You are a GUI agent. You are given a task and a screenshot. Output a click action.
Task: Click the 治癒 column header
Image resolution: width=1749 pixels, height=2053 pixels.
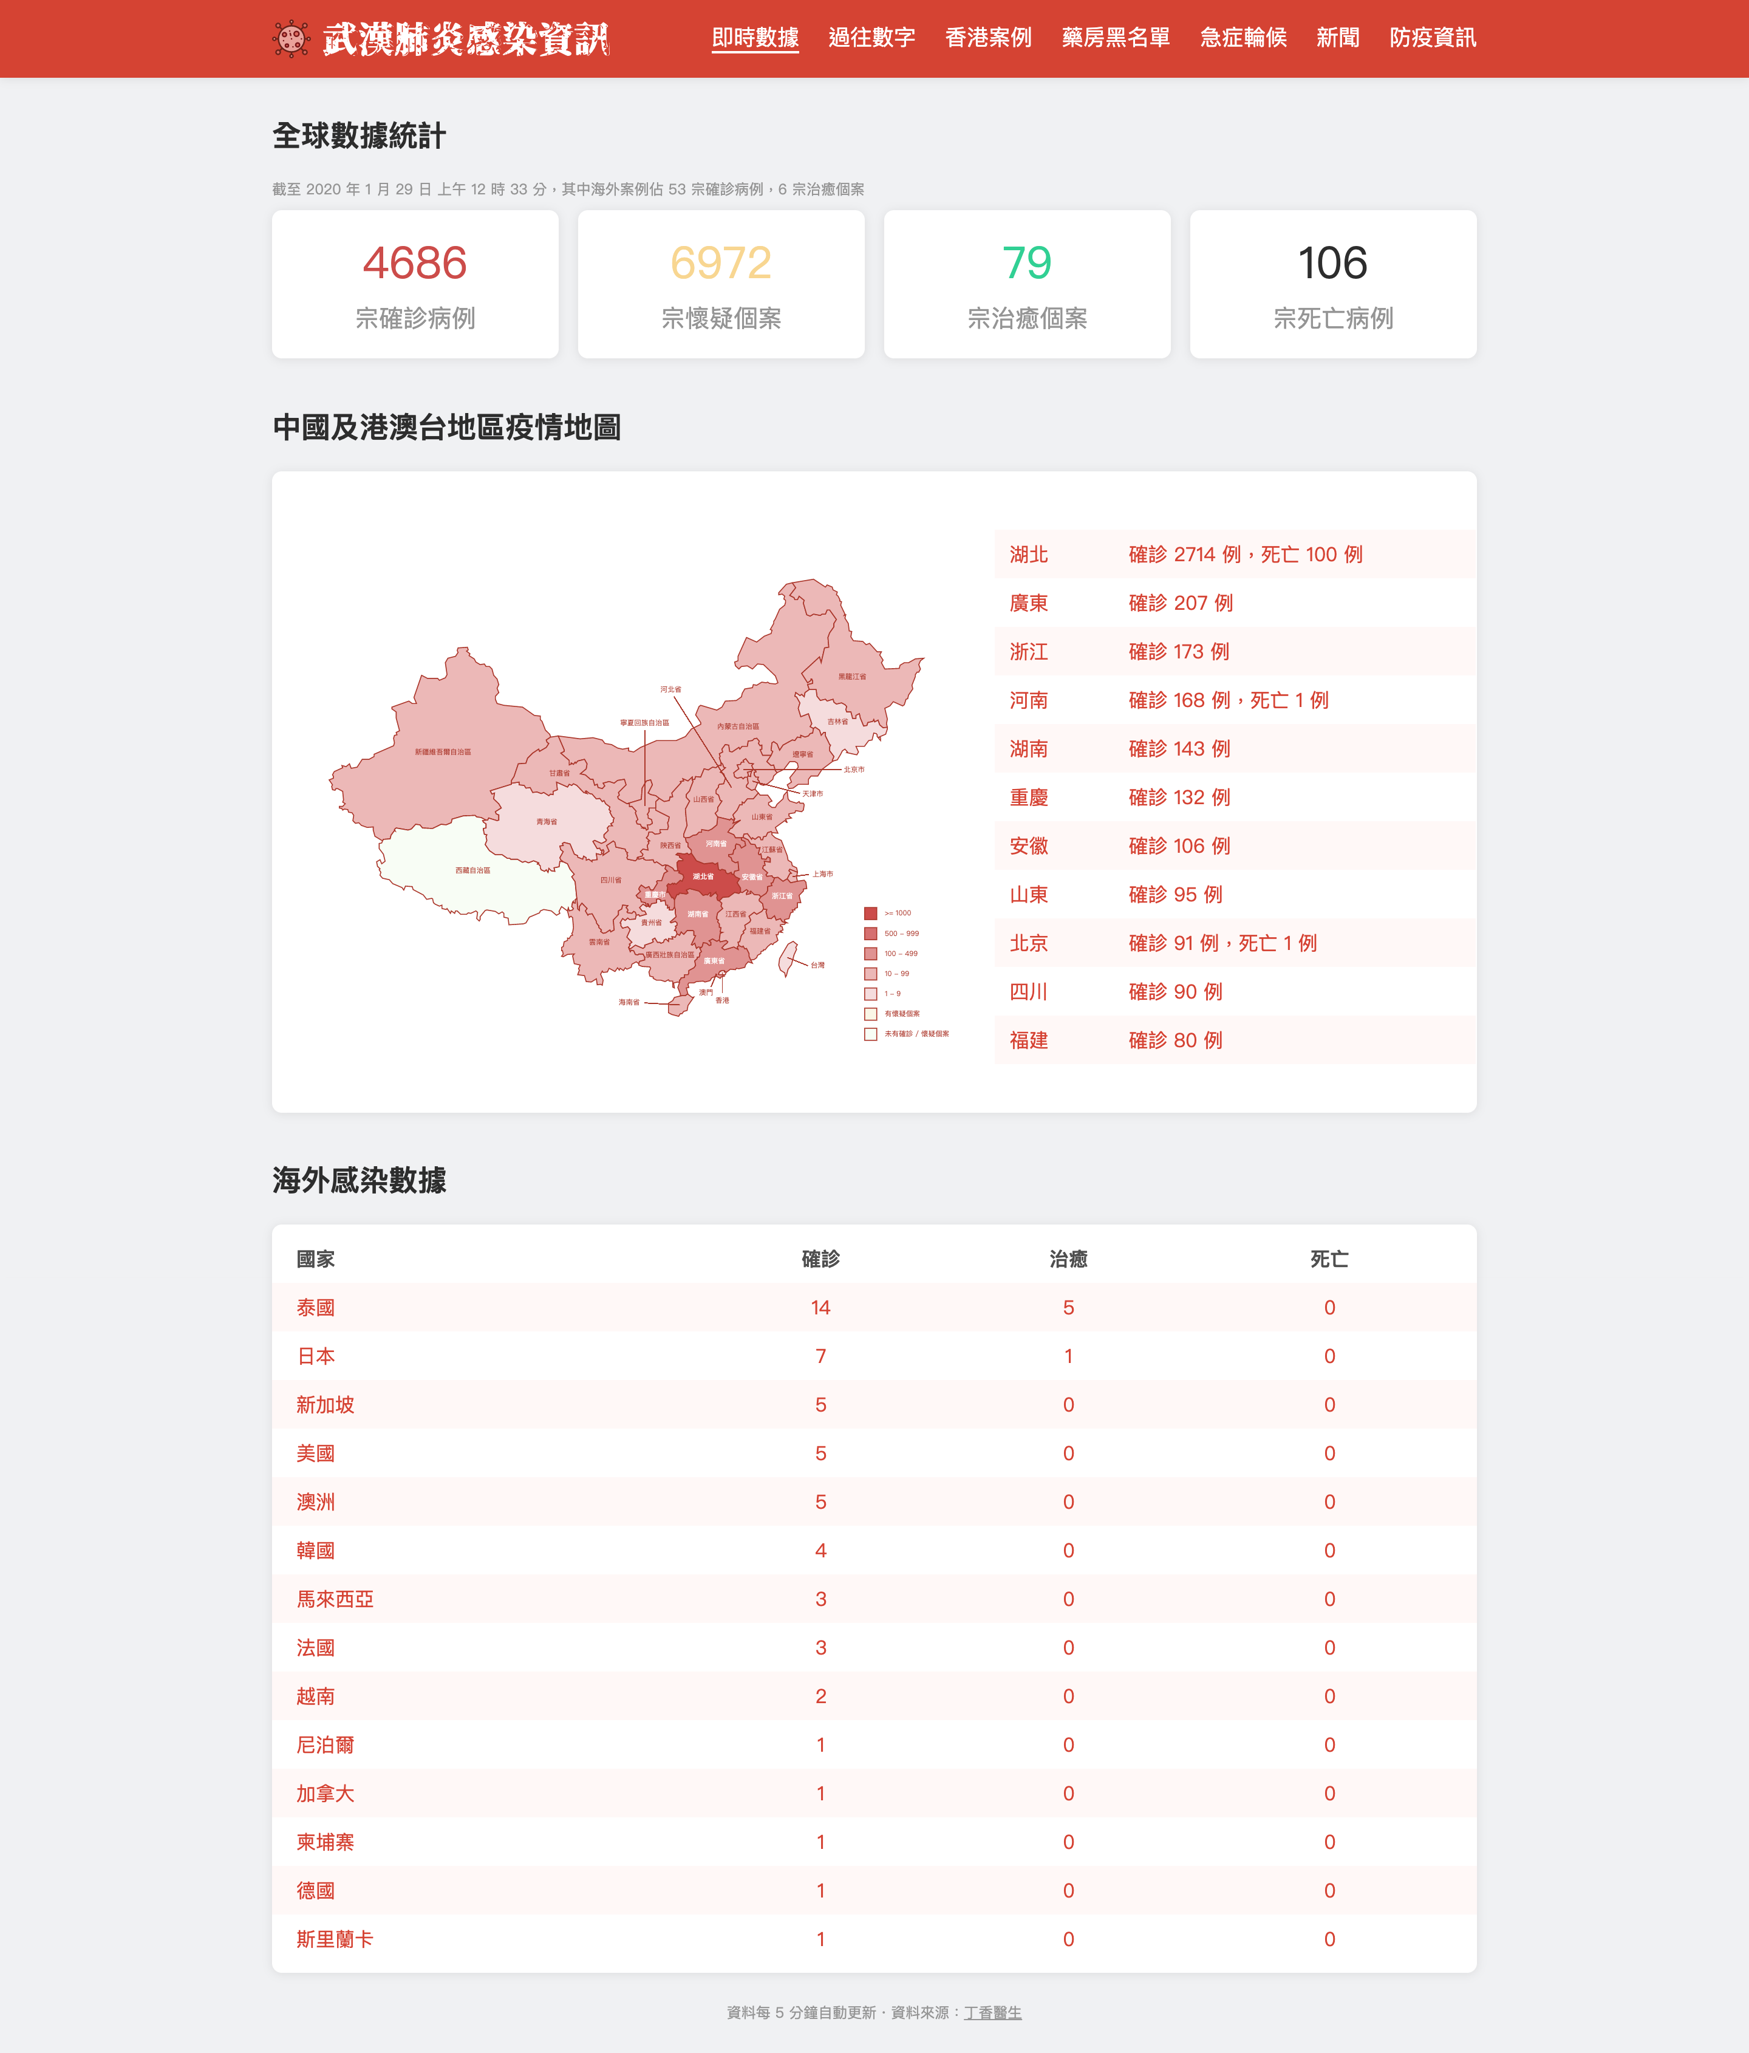click(x=1068, y=1259)
